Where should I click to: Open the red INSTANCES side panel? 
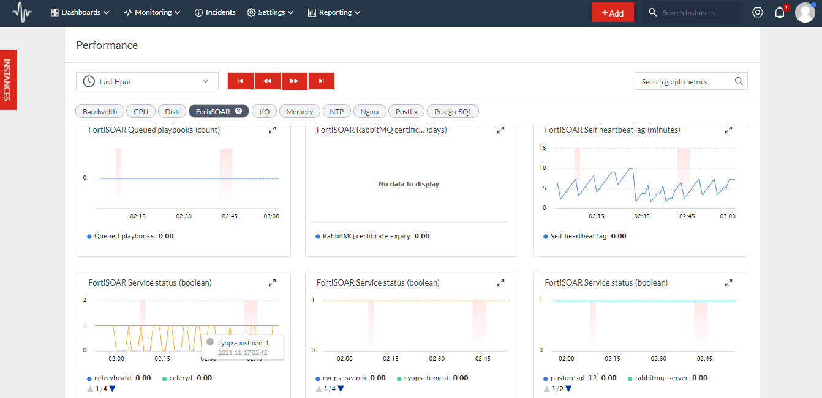click(x=8, y=80)
